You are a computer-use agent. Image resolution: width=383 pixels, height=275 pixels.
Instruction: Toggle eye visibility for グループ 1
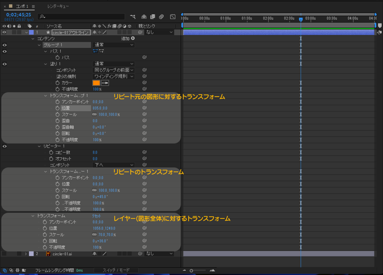coord(4,45)
